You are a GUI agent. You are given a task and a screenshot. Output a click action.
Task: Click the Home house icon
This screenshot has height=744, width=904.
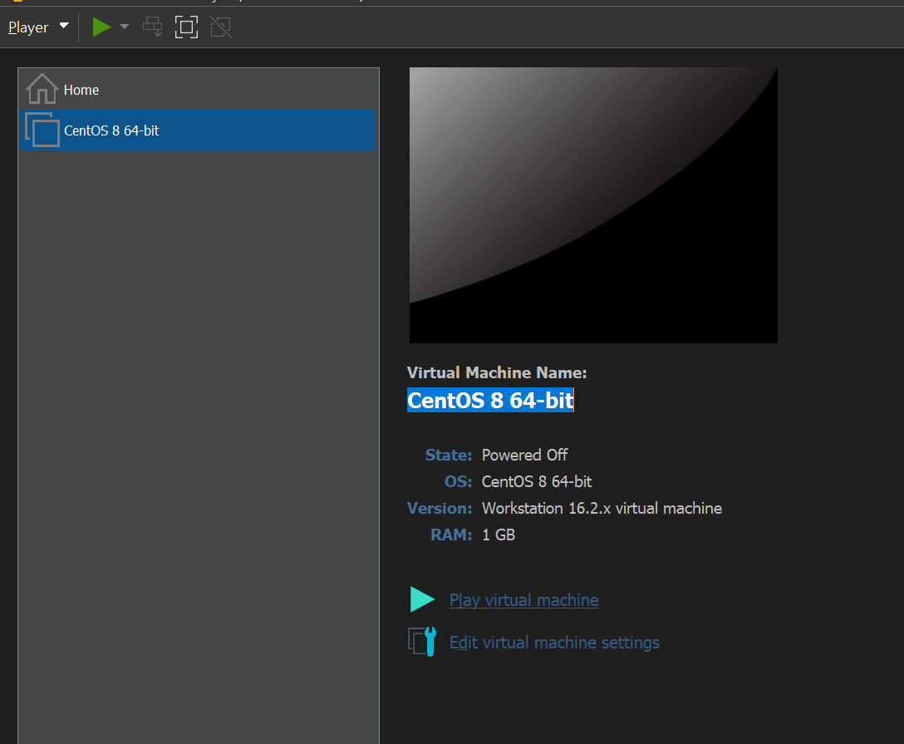tap(42, 89)
